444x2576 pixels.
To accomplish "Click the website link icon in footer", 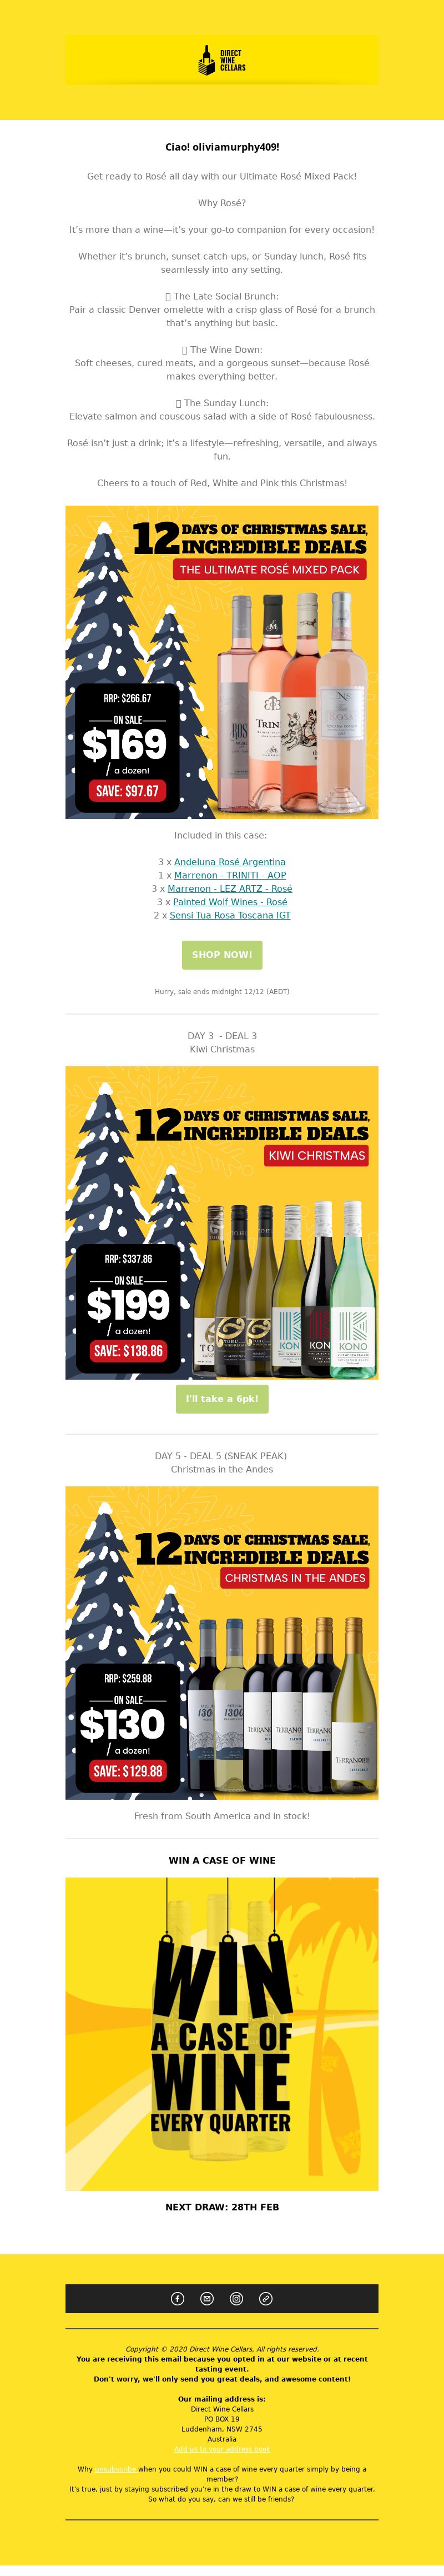I will pyautogui.click(x=265, y=2298).
